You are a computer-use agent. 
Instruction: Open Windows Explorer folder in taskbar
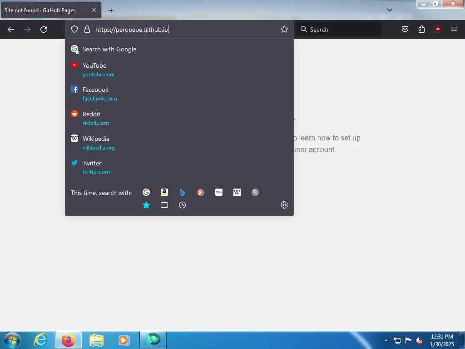click(97, 340)
